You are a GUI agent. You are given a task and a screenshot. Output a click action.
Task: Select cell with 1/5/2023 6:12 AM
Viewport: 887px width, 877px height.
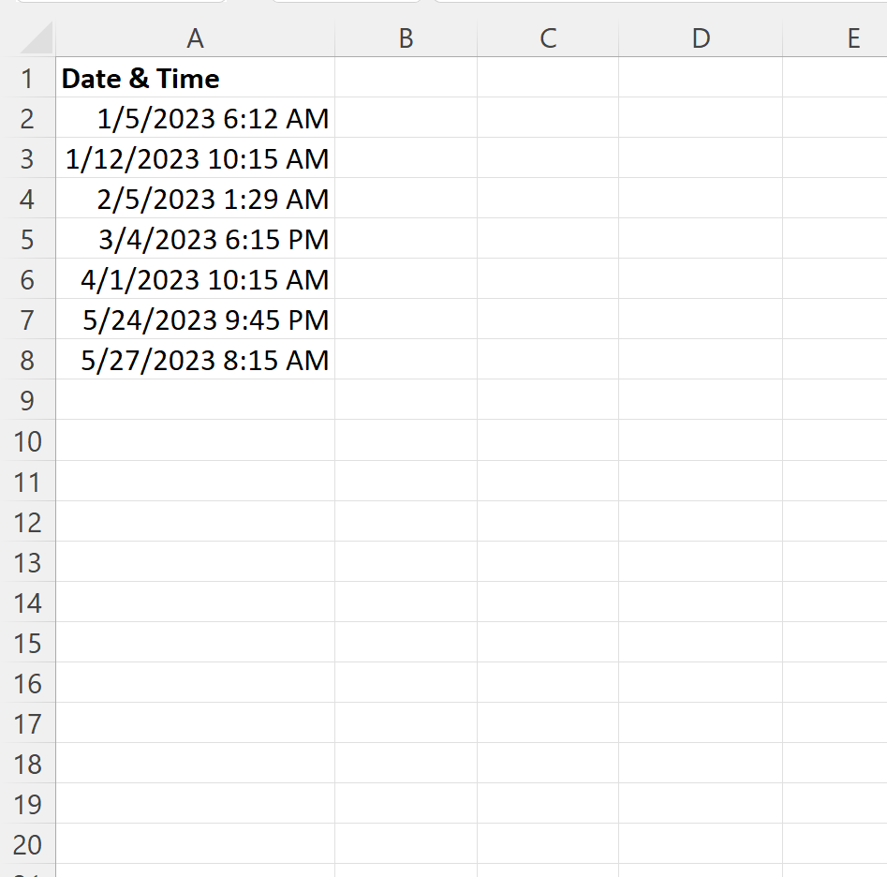pos(195,118)
